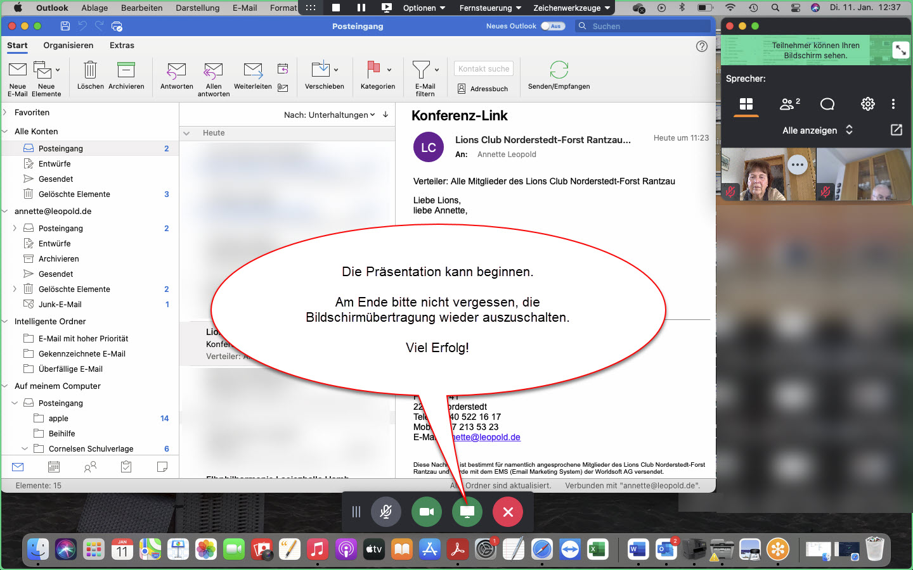
Task: Collapse the Alle Konten section
Action: tap(5, 131)
